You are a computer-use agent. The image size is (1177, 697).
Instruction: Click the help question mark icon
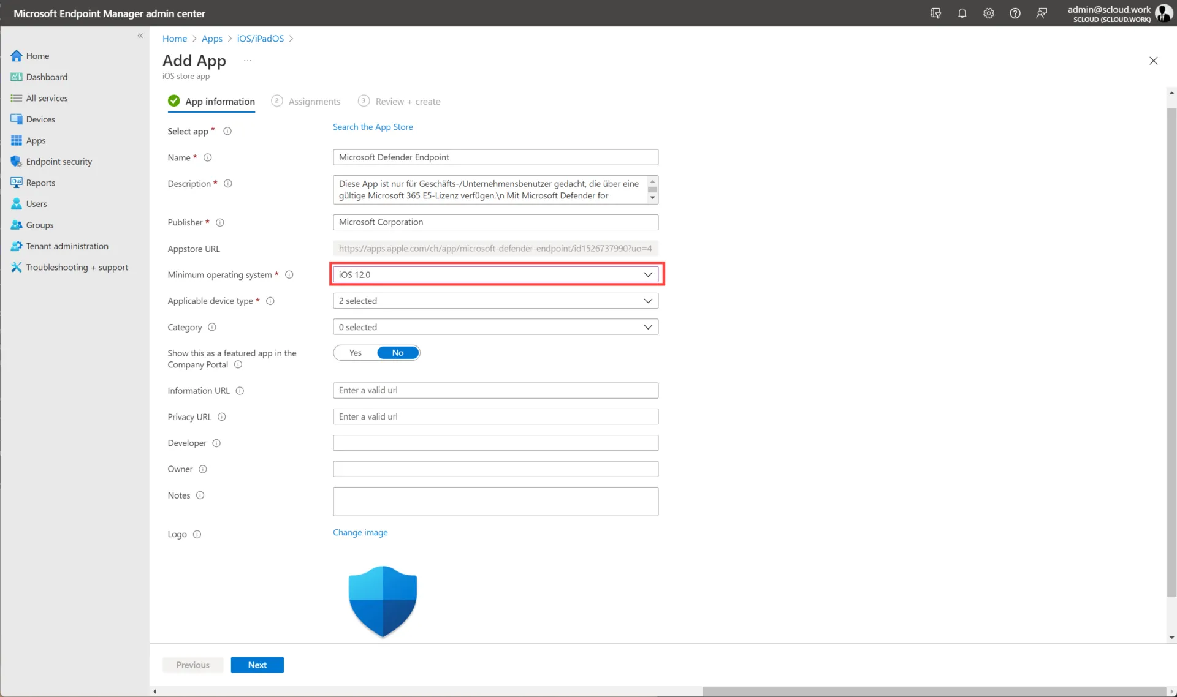(1015, 13)
